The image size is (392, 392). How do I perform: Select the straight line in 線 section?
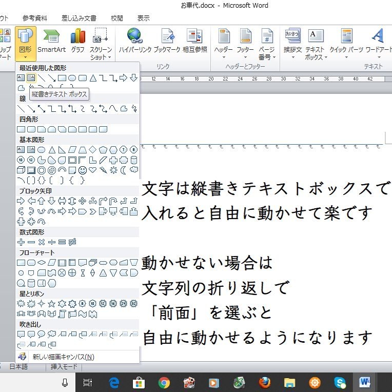coord(21,109)
